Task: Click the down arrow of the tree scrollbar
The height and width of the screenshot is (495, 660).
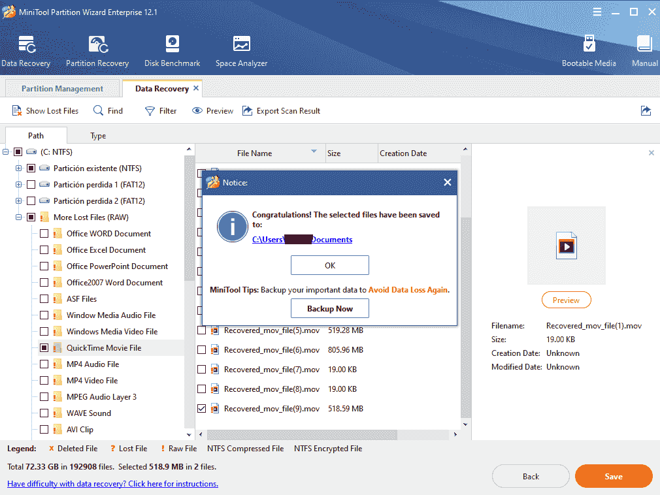Action: 190,434
